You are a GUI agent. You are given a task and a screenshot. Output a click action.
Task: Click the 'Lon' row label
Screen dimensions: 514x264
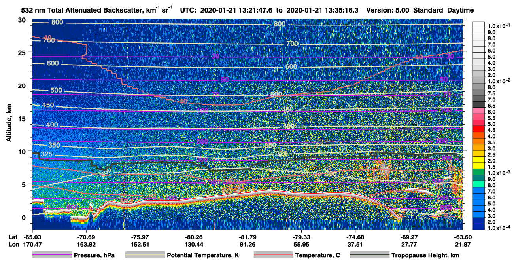13,244
